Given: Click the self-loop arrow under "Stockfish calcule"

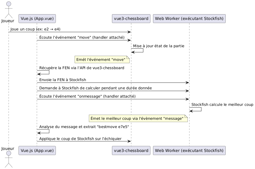Looking at the screenshot, I should pyautogui.click(x=196, y=110).
